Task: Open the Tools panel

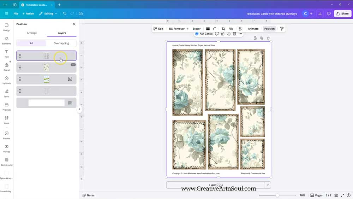Action: pyautogui.click(x=6, y=94)
